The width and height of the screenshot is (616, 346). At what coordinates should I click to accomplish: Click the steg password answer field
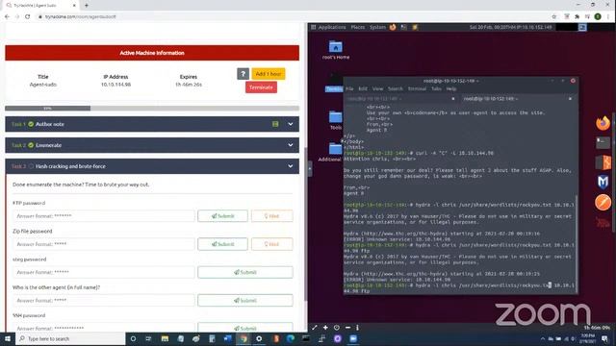[x=103, y=272]
